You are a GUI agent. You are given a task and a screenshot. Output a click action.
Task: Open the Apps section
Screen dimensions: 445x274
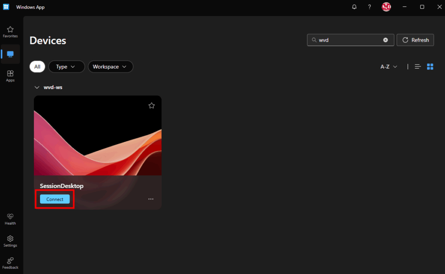[10, 76]
